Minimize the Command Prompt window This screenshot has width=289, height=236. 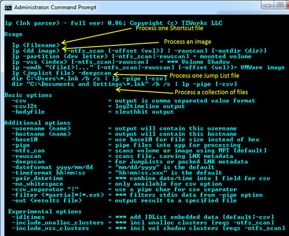click(268, 5)
